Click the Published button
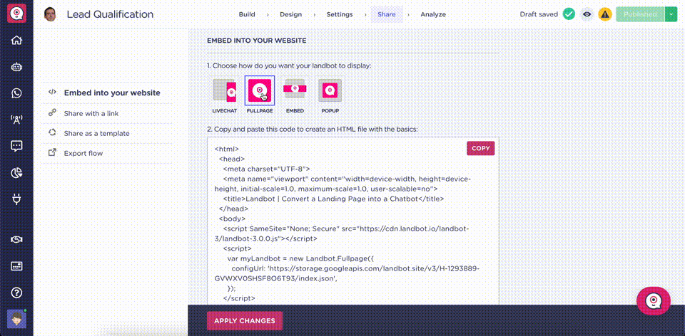Screen dimensions: 685x336 pyautogui.click(x=641, y=14)
